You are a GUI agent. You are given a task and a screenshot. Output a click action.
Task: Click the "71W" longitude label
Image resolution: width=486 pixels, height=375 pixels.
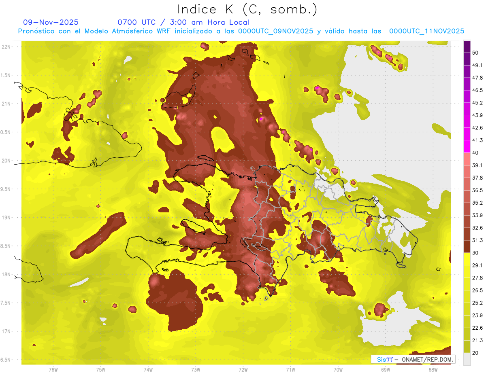[290, 369]
